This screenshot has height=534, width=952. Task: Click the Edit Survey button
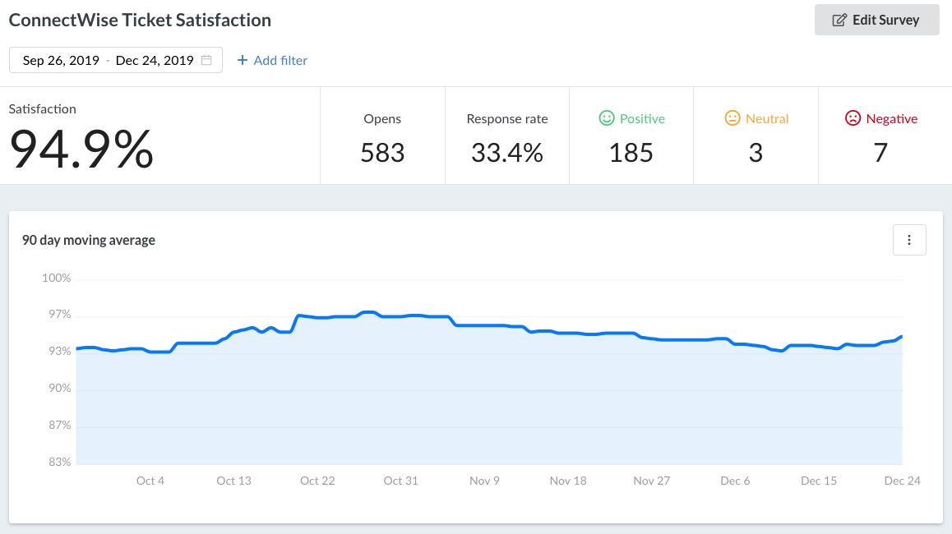coord(876,20)
